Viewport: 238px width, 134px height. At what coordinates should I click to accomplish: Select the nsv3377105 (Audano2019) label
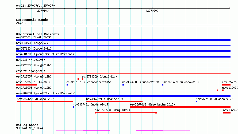point(214,99)
